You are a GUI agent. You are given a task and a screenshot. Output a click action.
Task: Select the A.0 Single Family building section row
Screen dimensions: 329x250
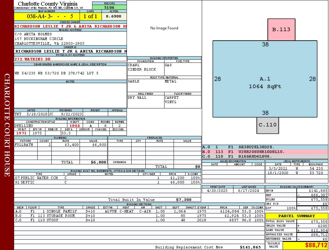[x=139, y=211]
